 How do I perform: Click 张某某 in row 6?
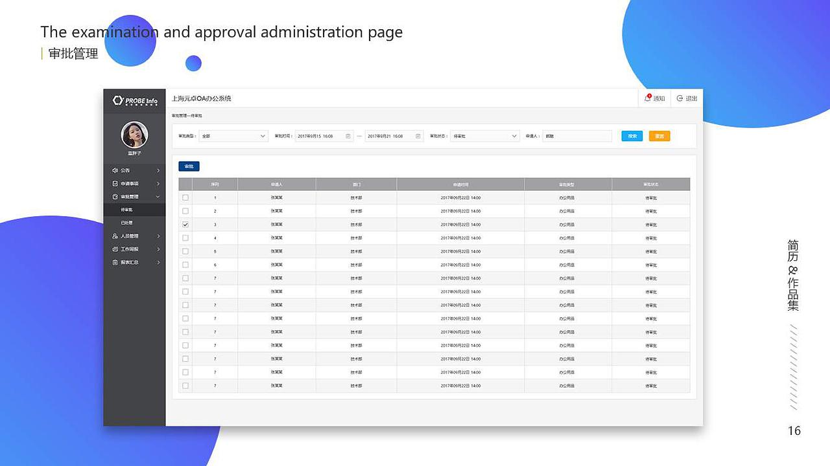[x=277, y=265]
